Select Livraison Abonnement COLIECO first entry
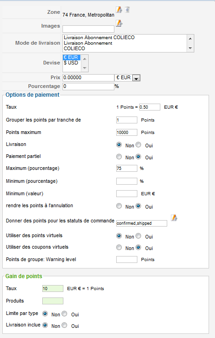The height and width of the screenshot is (338, 215). (x=99, y=37)
